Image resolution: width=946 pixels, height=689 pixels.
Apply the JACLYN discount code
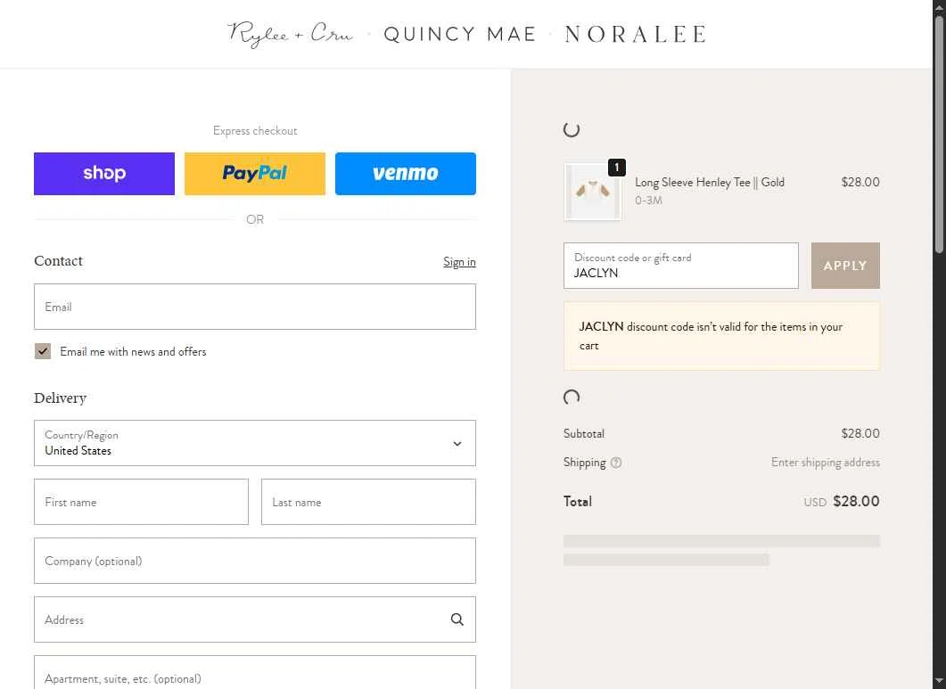(845, 266)
